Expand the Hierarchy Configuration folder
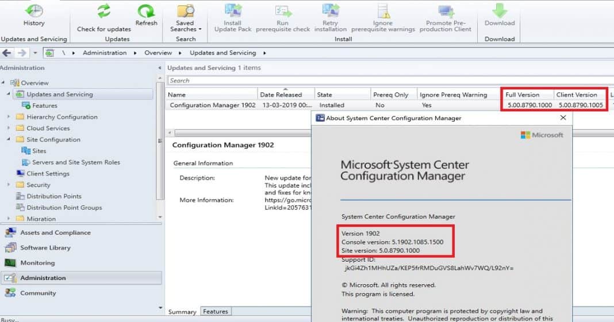614x322 pixels. 8,117
